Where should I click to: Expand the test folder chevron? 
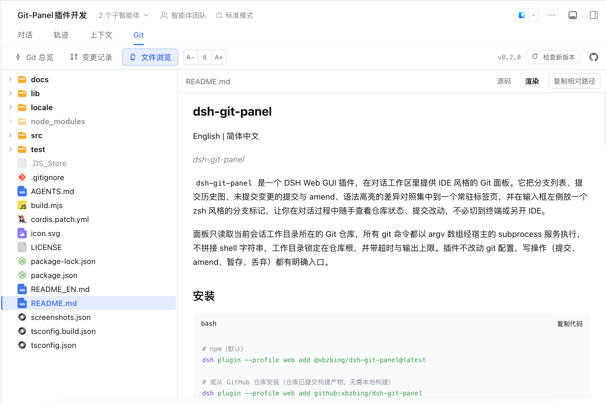pos(10,149)
